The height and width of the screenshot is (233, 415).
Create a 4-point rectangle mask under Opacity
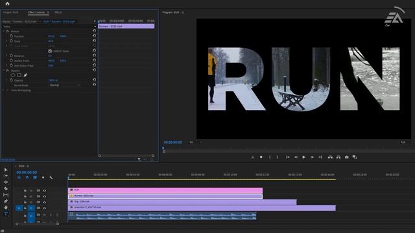(x=19, y=75)
